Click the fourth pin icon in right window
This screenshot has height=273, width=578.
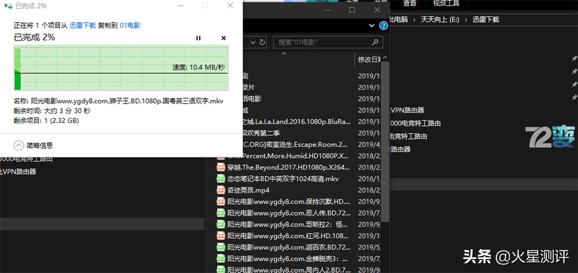point(574,98)
